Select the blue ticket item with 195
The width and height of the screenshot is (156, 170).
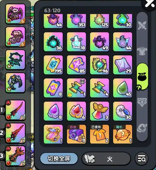pos(53,65)
